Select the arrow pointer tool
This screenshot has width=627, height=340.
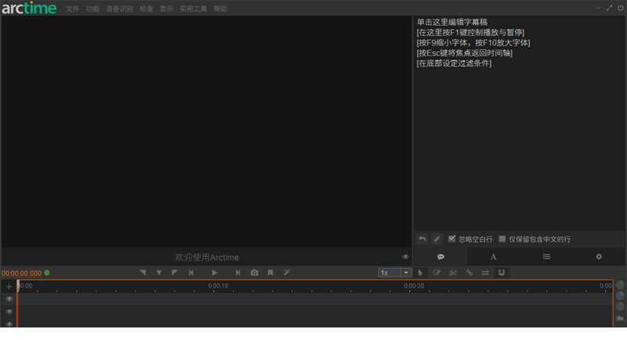[x=420, y=273]
